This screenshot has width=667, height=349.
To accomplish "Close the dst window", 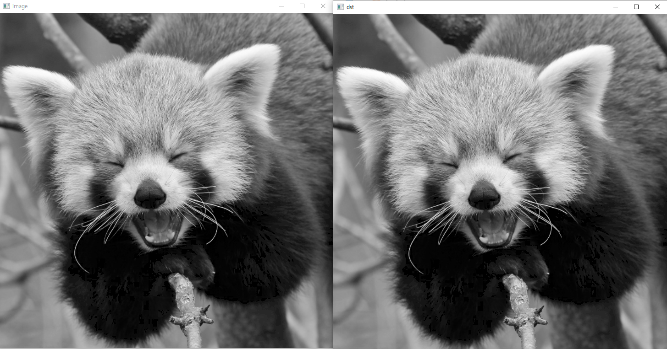I will [x=657, y=7].
